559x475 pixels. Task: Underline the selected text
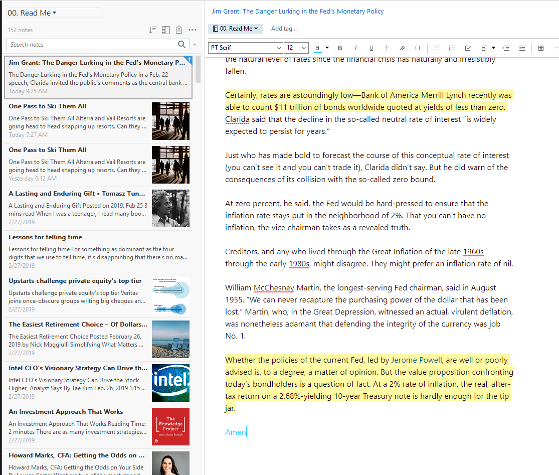(371, 48)
